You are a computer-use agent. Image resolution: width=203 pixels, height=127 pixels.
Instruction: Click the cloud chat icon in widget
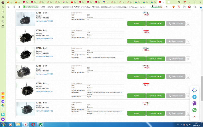point(194,90)
